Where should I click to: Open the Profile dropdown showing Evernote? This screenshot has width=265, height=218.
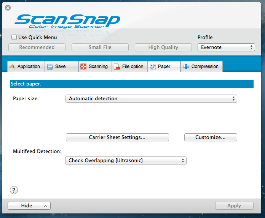click(226, 47)
